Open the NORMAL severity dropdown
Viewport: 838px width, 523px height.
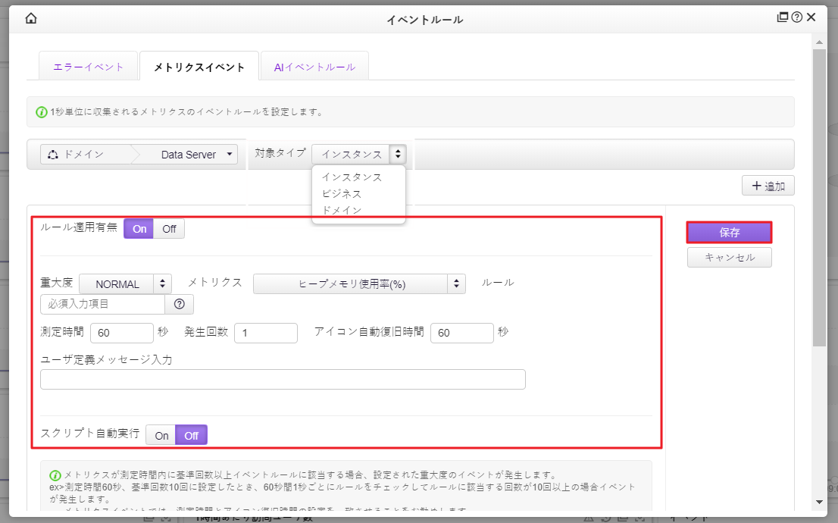click(x=126, y=284)
